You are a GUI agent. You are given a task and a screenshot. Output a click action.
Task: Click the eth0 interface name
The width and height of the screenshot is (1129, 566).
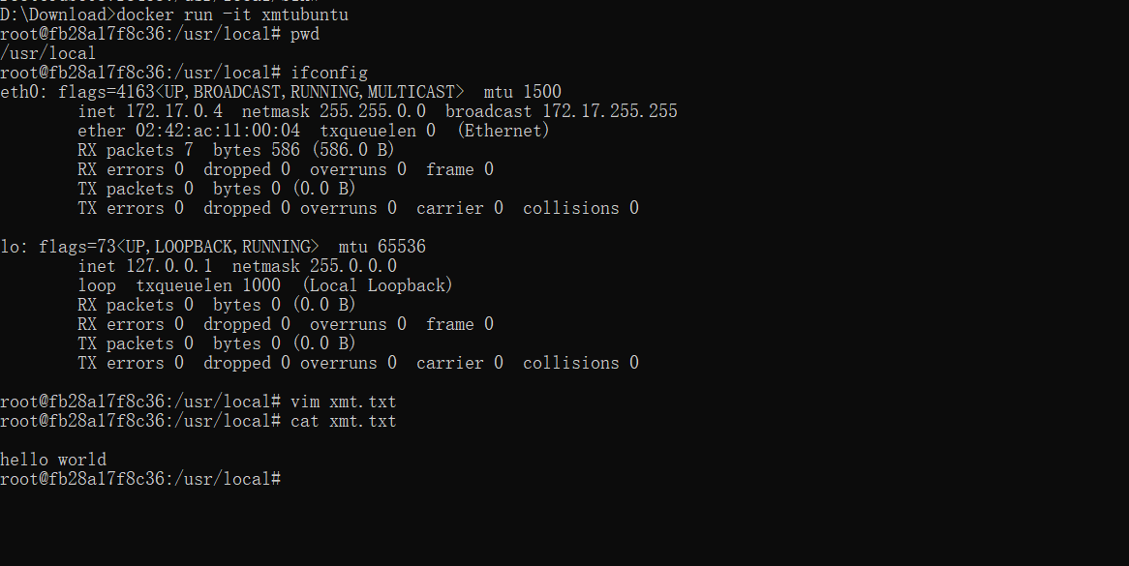21,93
